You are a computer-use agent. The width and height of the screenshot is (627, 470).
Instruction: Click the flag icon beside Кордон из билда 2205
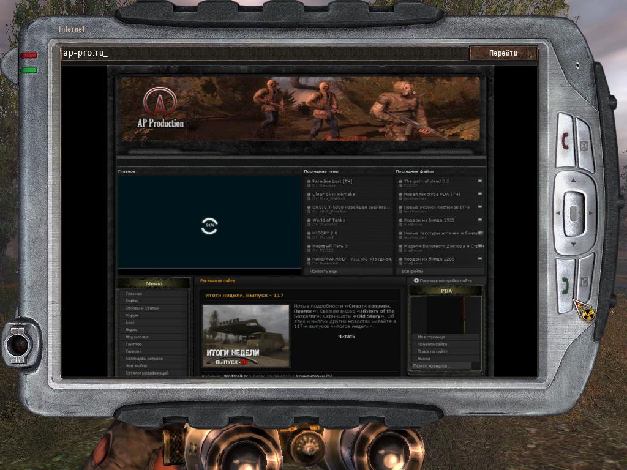[480, 259]
